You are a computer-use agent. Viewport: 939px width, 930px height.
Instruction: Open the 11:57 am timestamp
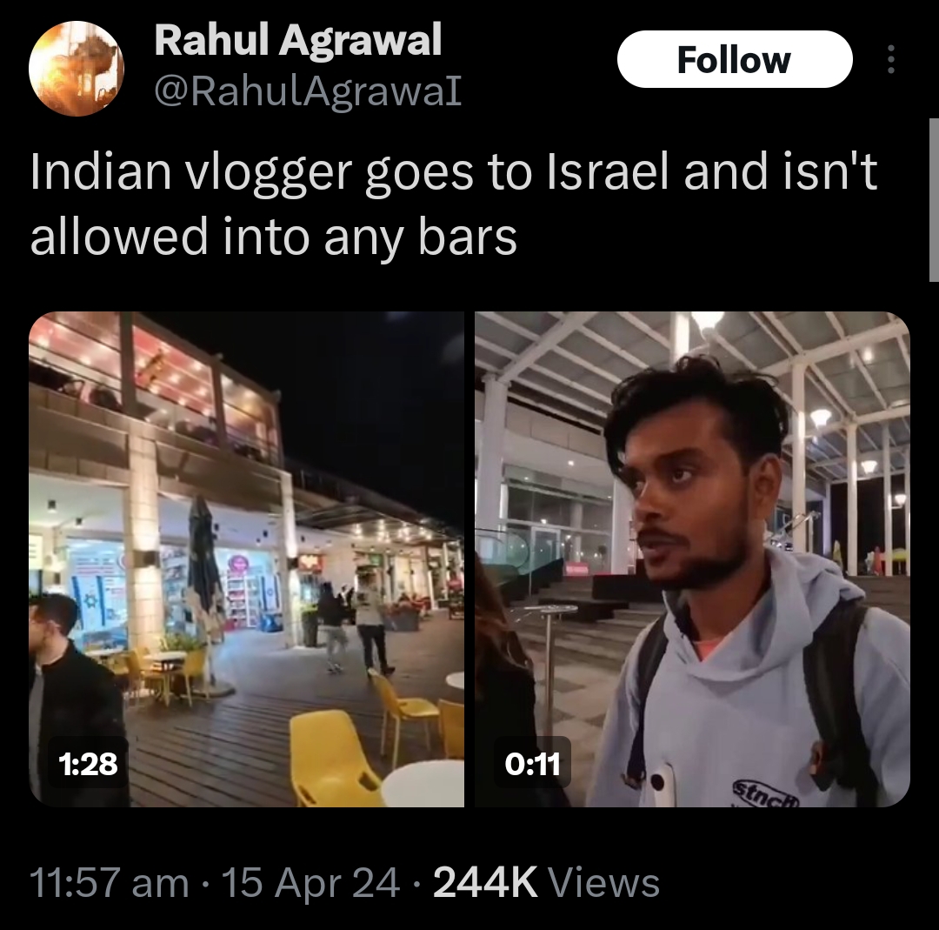coord(109,883)
